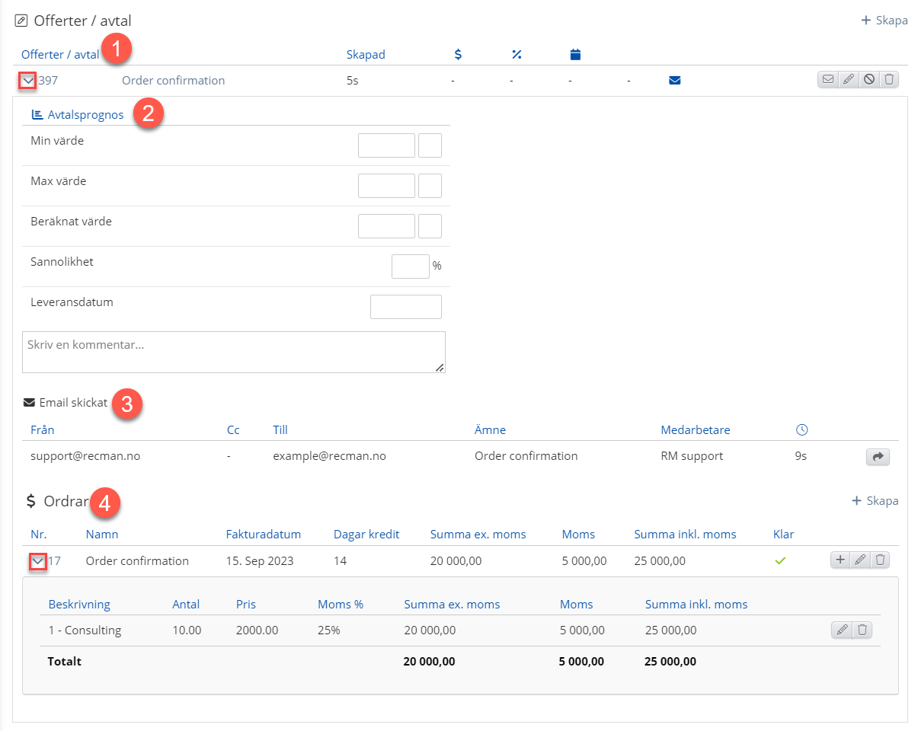Image resolution: width=918 pixels, height=731 pixels.
Task: Collapse offer 397 details with chevron
Action: [27, 80]
